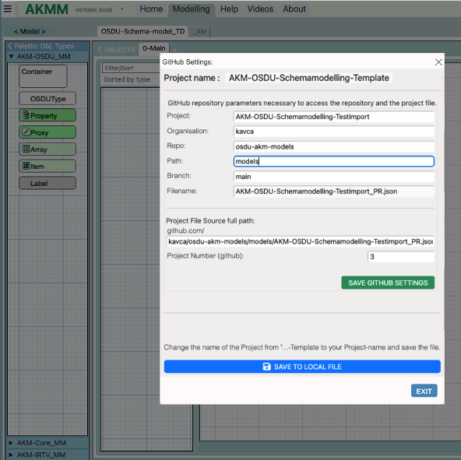Click the floppy disk save icon

click(266, 367)
